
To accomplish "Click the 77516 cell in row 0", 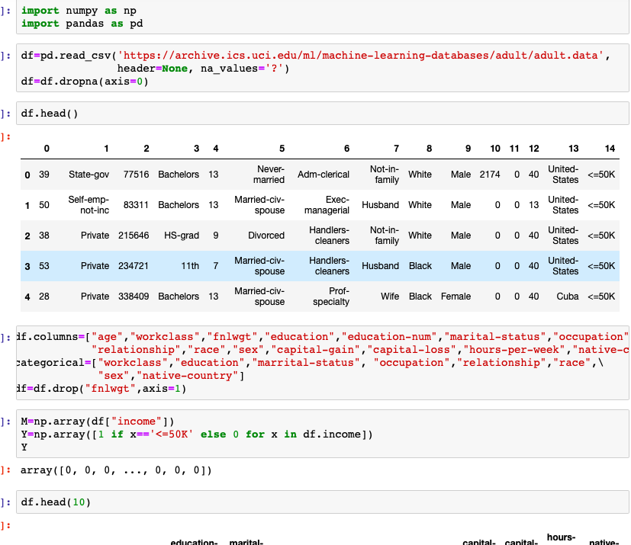I will (x=136, y=175).
